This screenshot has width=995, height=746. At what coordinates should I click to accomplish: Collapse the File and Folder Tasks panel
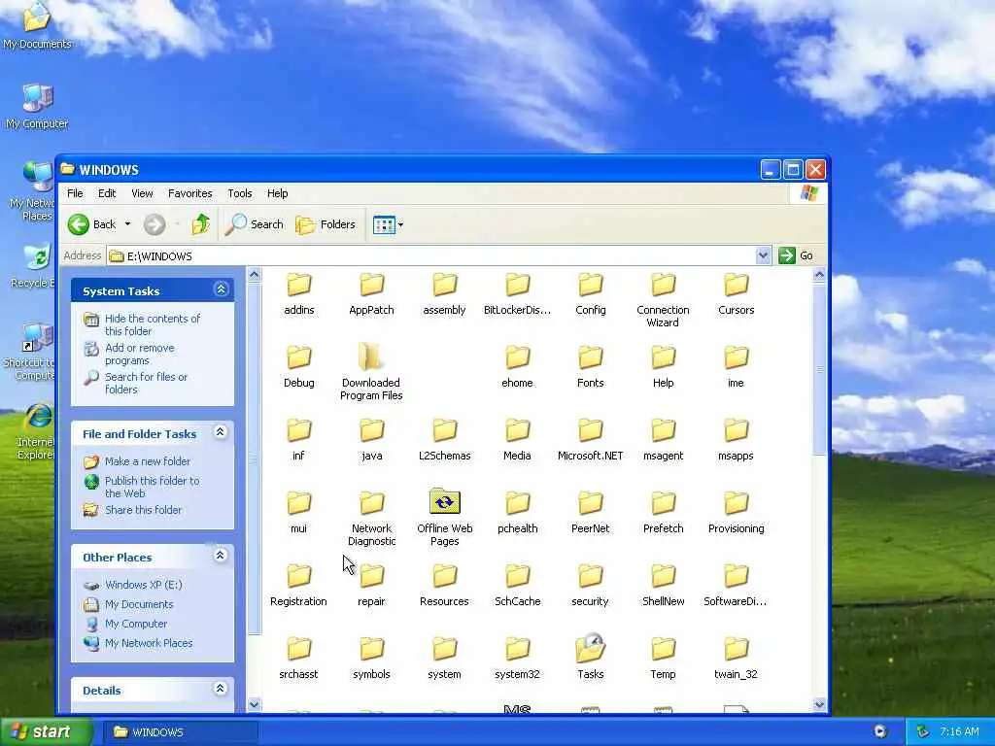pyautogui.click(x=221, y=432)
